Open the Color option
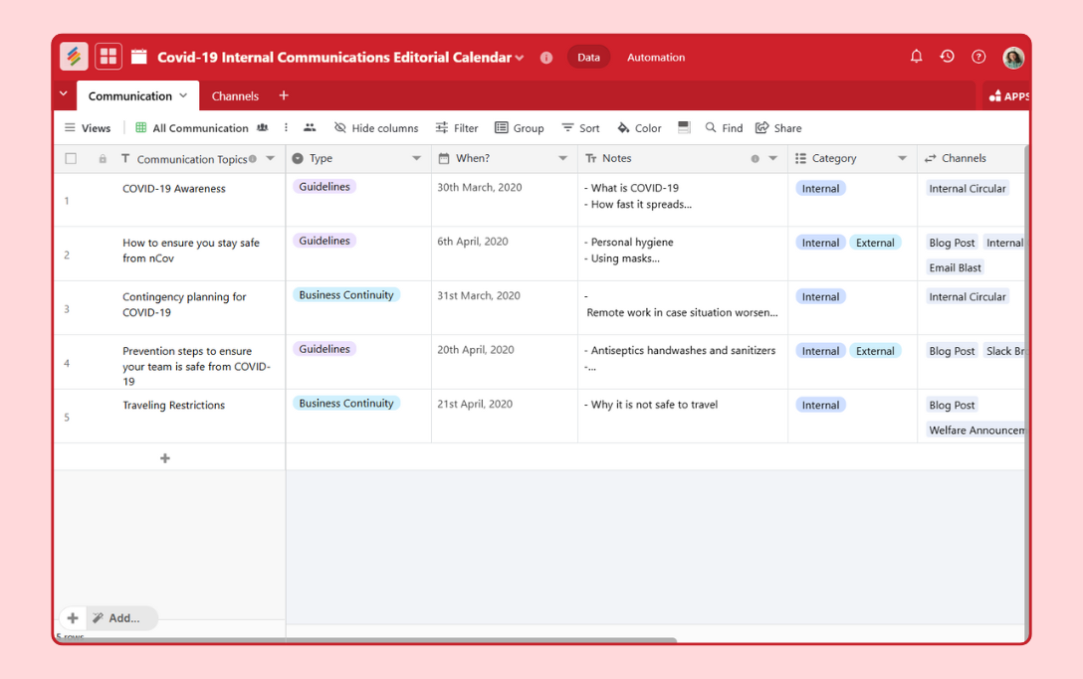This screenshot has width=1083, height=679. point(639,127)
